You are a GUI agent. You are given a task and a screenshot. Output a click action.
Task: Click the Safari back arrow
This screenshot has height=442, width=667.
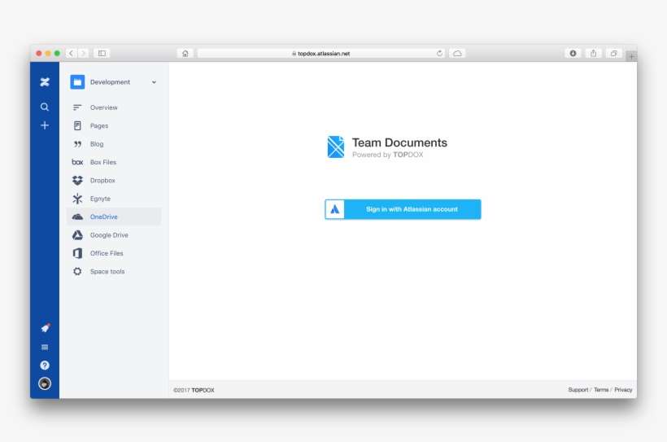click(x=71, y=53)
